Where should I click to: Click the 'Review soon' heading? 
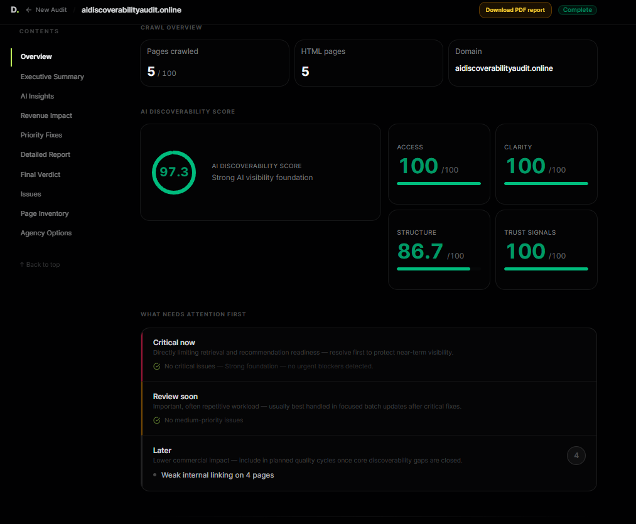point(175,397)
